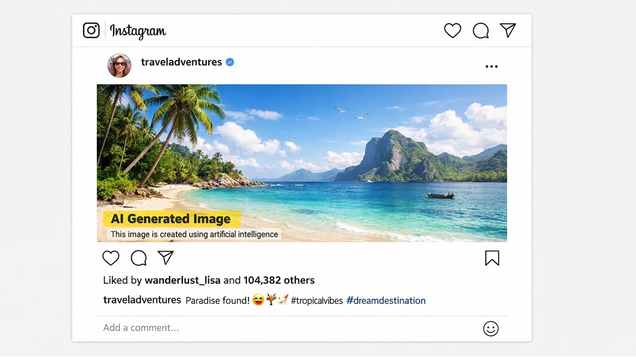Viewport: 636px width, 357px height.
Task: Share post with paper plane below photo
Action: [x=166, y=258]
